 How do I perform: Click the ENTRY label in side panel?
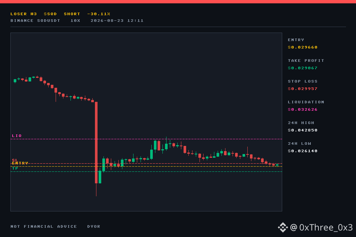point(296,40)
